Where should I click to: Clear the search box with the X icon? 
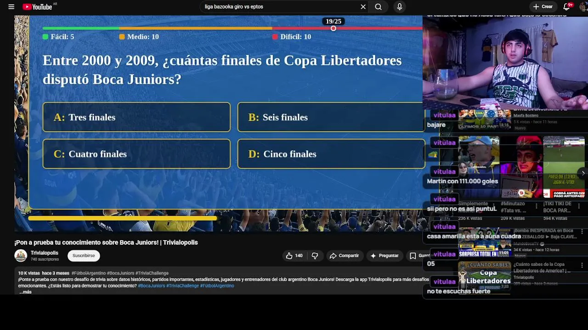[x=363, y=7]
